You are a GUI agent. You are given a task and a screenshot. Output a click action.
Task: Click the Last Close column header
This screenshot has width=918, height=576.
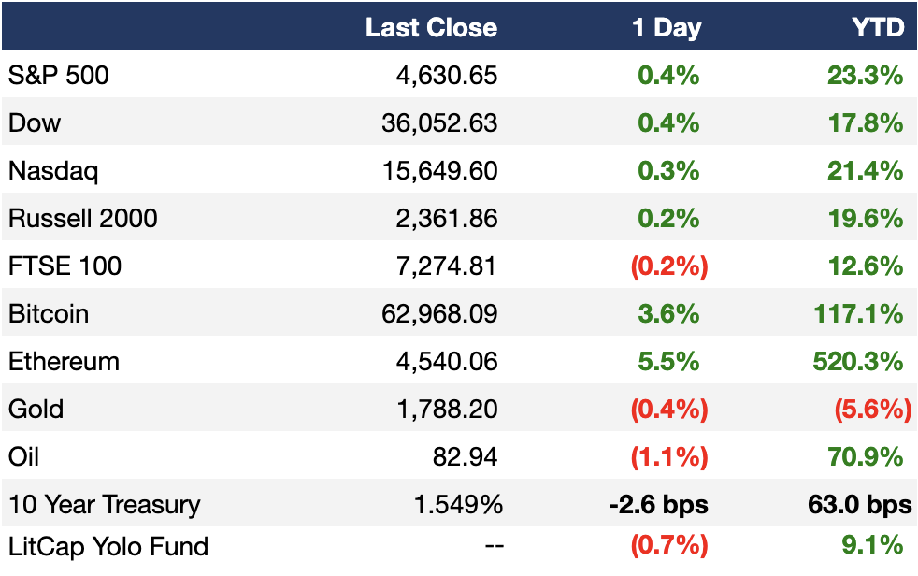(x=432, y=27)
